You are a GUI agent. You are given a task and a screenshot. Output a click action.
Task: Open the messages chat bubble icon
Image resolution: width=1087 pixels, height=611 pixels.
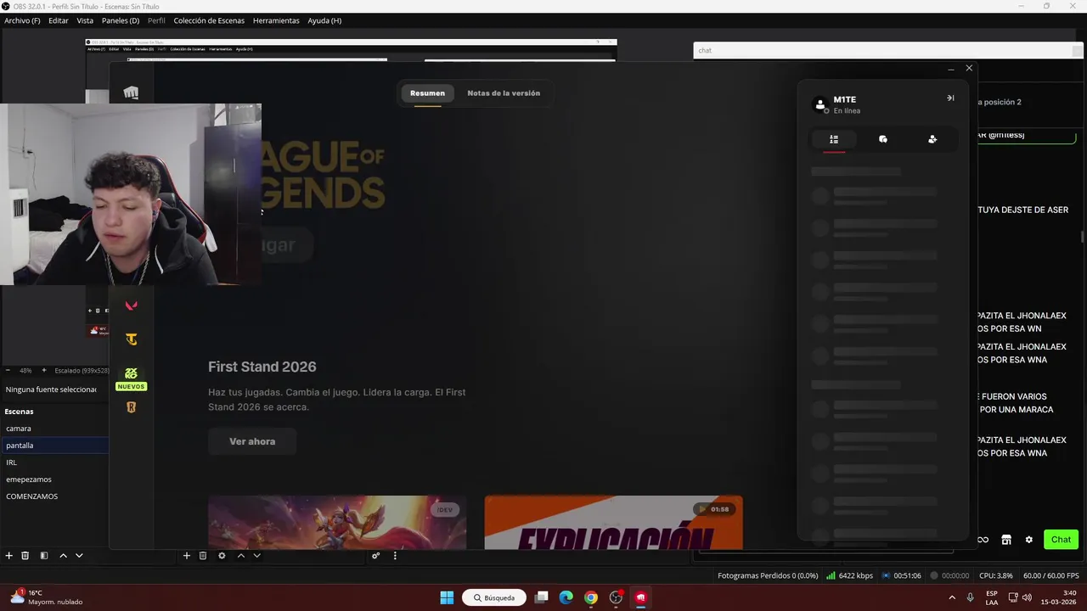click(x=883, y=139)
